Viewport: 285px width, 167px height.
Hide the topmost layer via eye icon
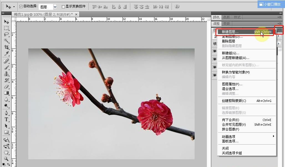pos(214,51)
